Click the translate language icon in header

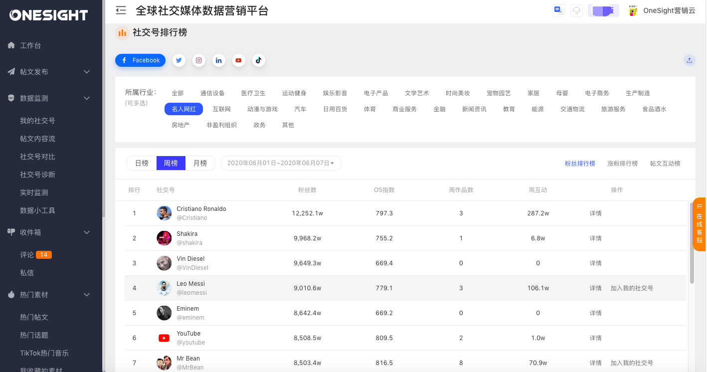(559, 10)
